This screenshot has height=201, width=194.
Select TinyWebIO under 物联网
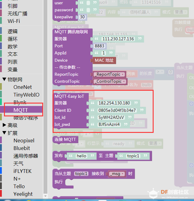point(26,95)
